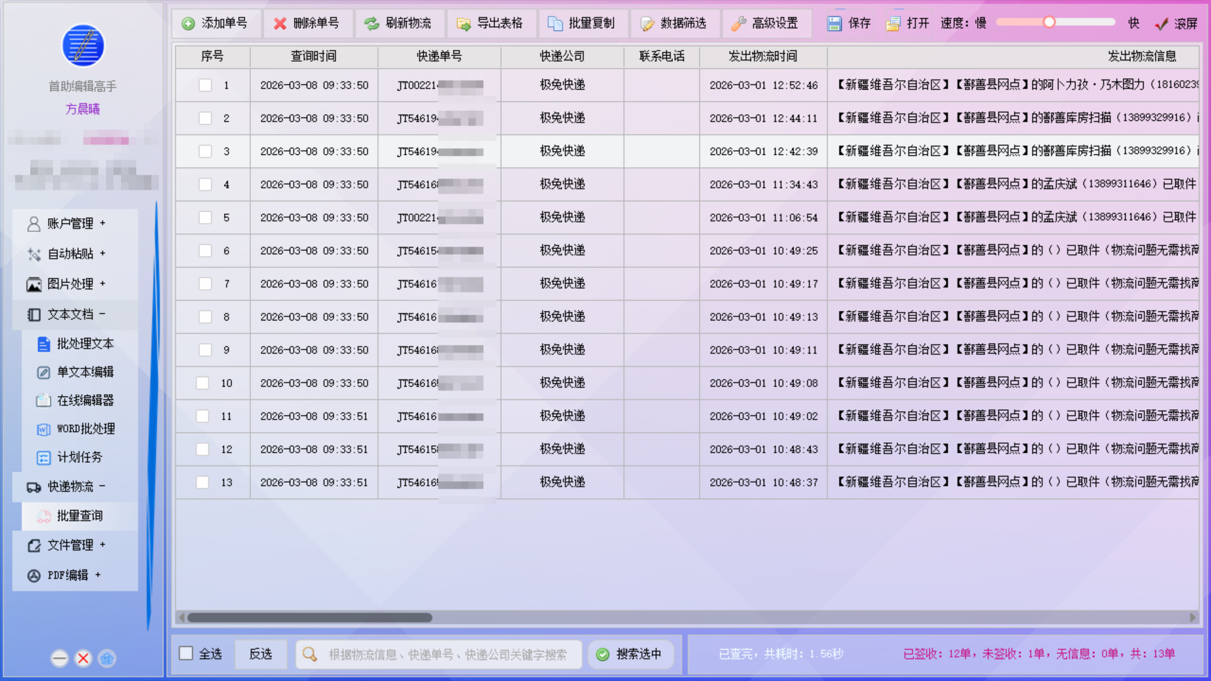Check the checkbox for row 2
The width and height of the screenshot is (1211, 681).
205,118
